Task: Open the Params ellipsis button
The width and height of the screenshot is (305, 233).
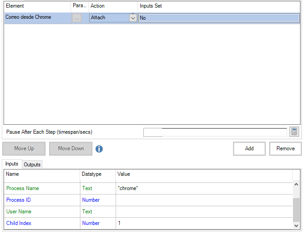Action: click(77, 18)
